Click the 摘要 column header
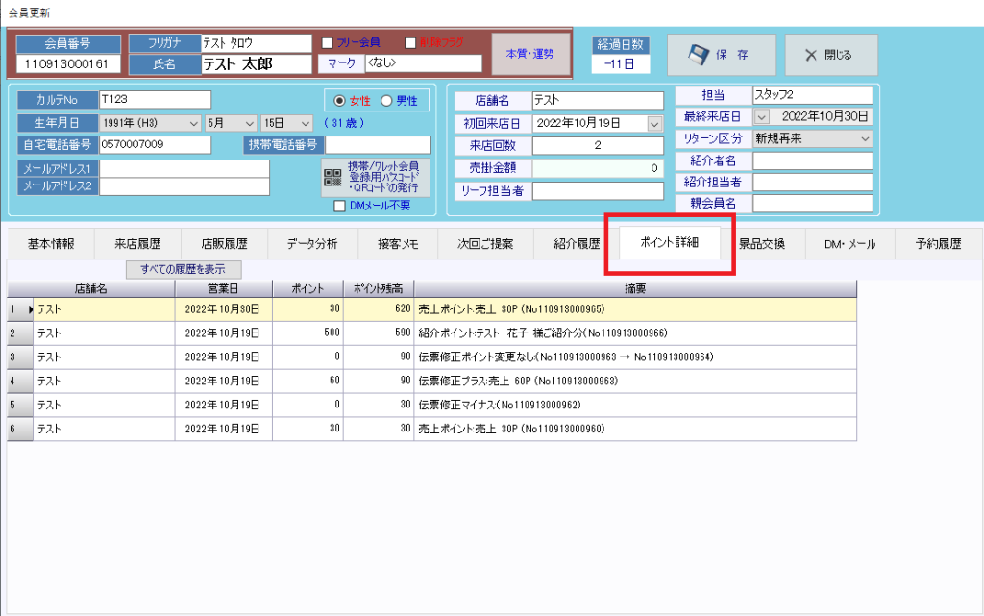Screen dimensions: 984x616 pos(634,287)
